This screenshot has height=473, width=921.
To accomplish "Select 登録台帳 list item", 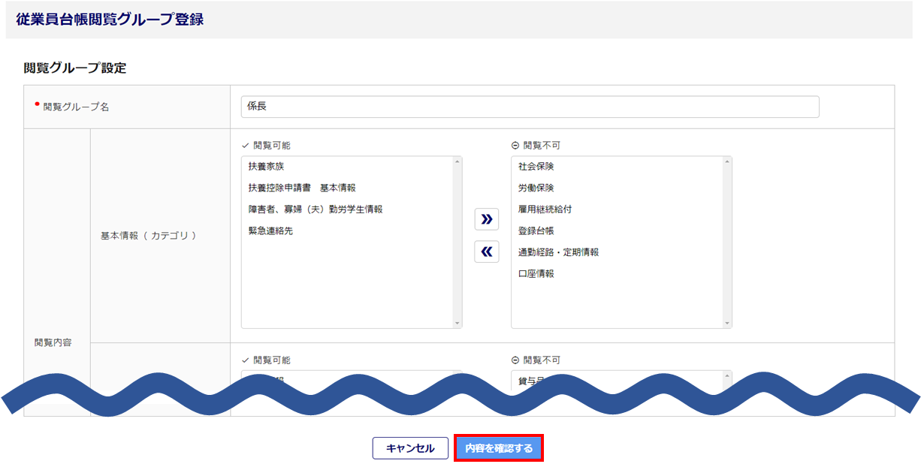I will coord(536,231).
